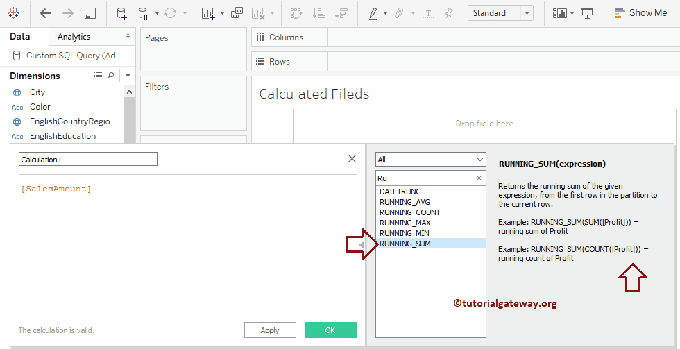Click the group members paperclip icon
This screenshot has height=349, width=680.
[399, 13]
